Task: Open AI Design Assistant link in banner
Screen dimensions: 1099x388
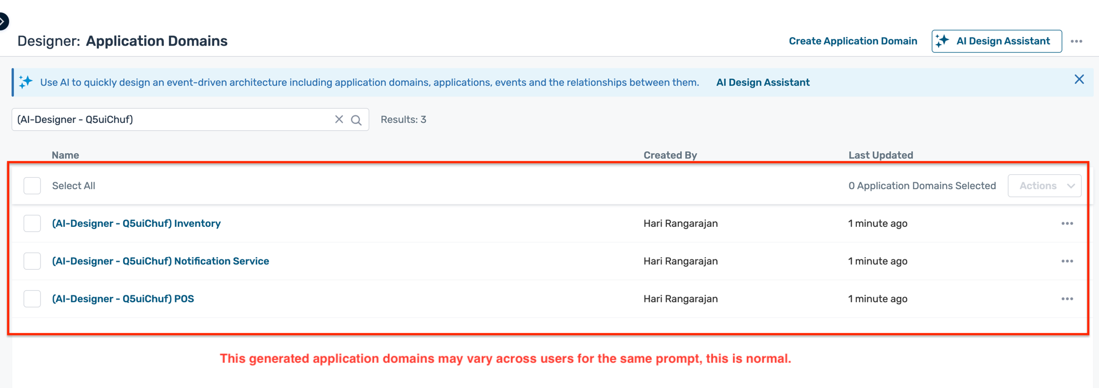Action: pos(762,82)
